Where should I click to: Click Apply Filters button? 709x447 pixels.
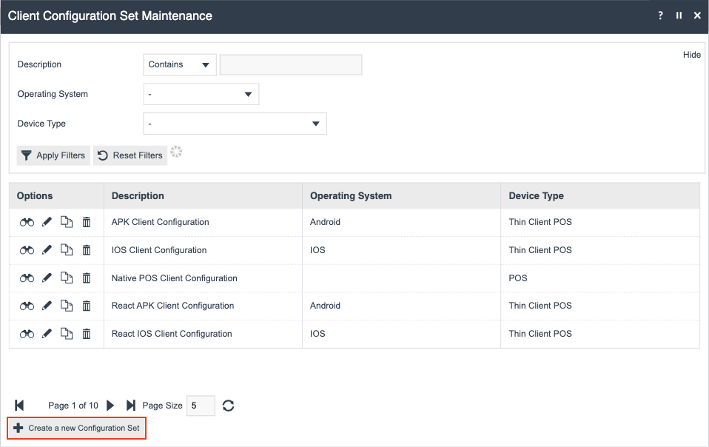pos(53,155)
